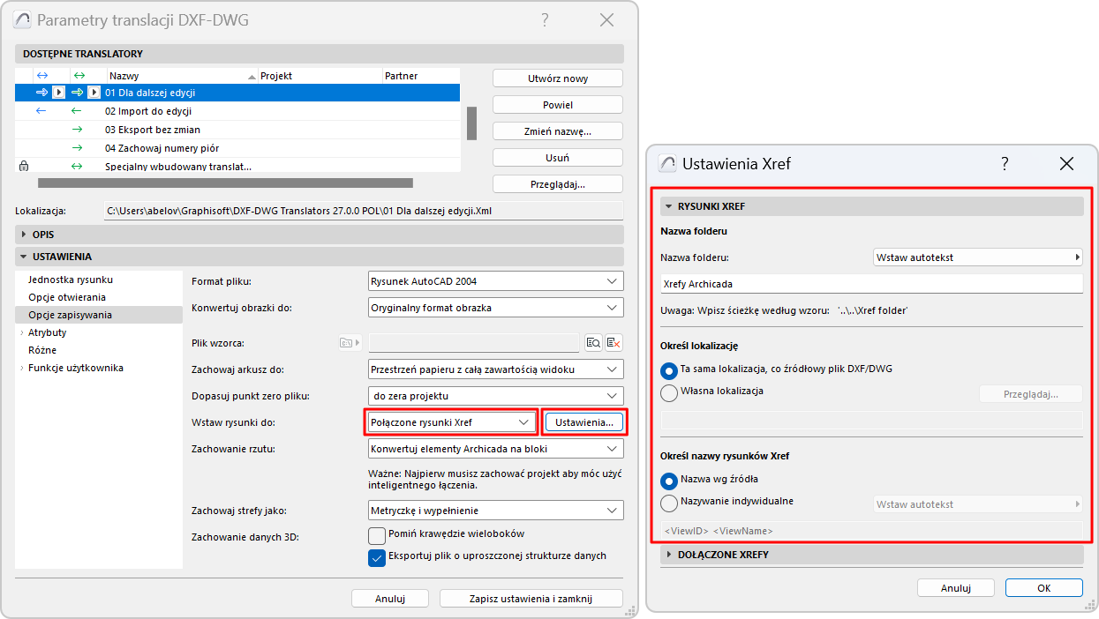Click the help question mark in Parametry translacji window

click(x=545, y=20)
